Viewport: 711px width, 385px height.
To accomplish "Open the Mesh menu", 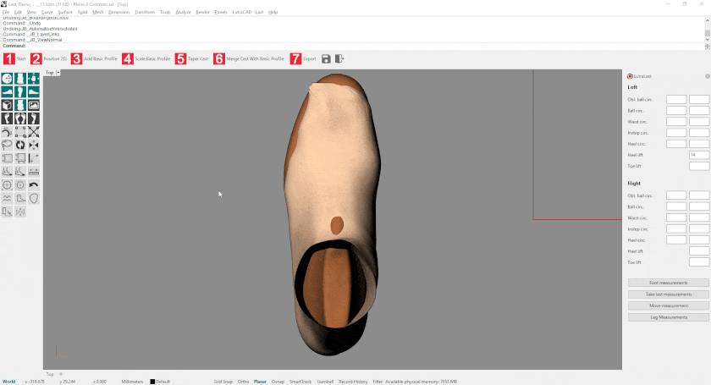I will [98, 12].
